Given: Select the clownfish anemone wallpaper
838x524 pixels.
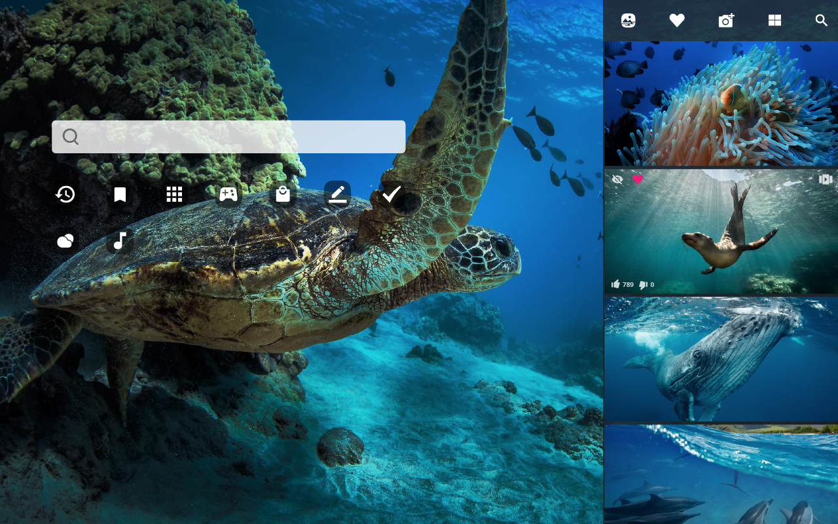Looking at the screenshot, I should click(721, 103).
